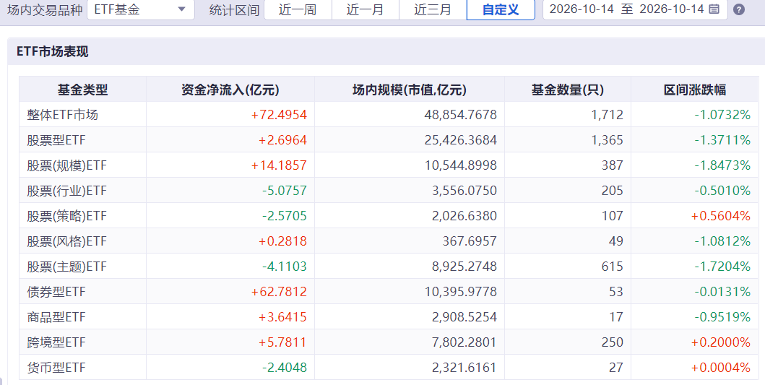Select 债券型ETF row label

56,292
